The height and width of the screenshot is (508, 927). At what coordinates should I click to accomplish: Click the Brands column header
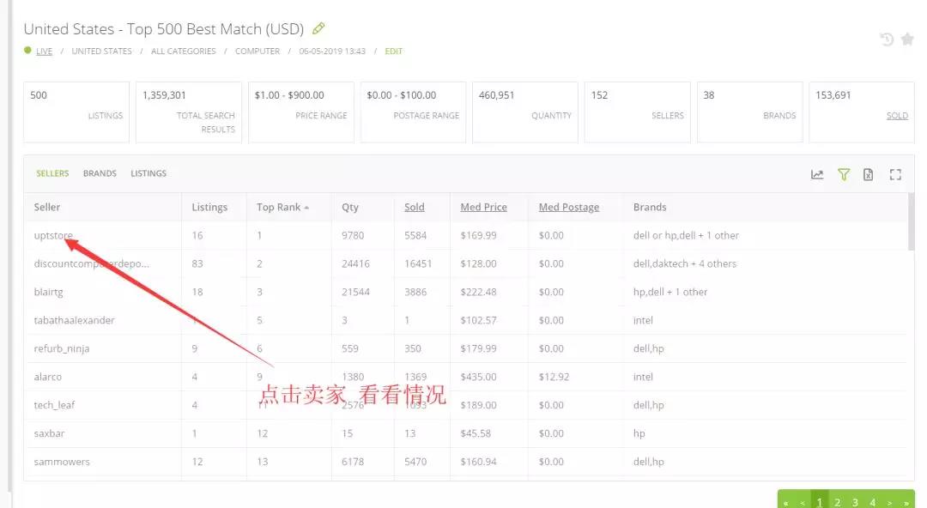tap(650, 207)
